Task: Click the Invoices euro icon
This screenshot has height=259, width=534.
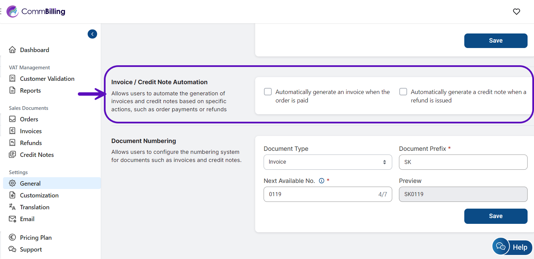Action: point(13,131)
